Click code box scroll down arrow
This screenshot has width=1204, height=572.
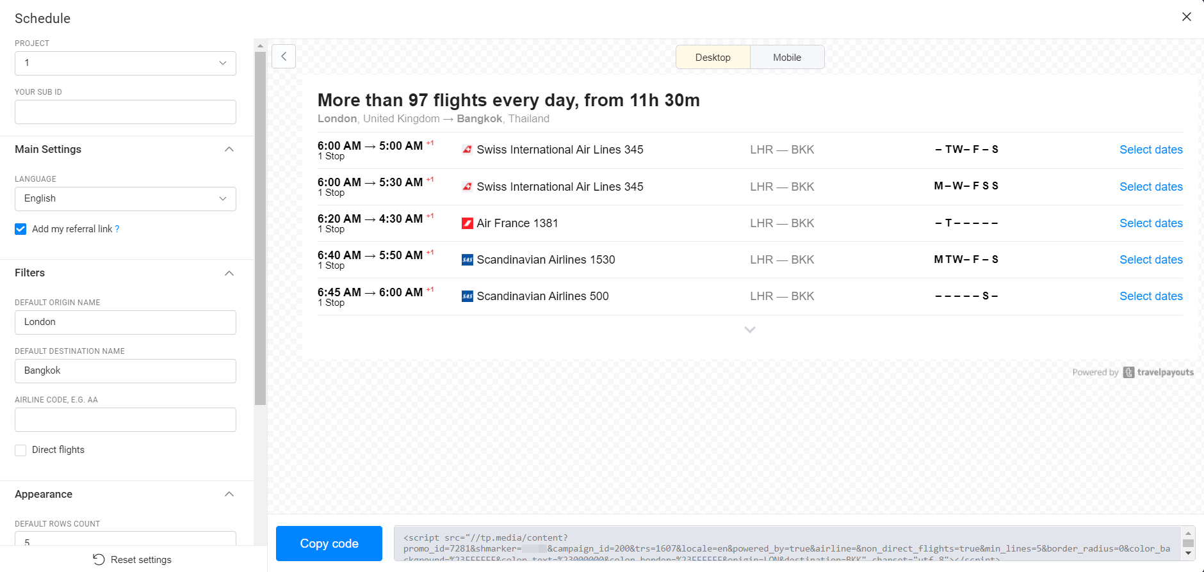pyautogui.click(x=1188, y=553)
